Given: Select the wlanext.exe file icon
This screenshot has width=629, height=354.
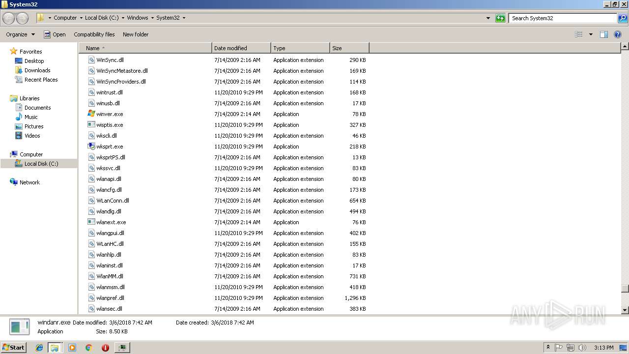Looking at the screenshot, I should (x=91, y=222).
